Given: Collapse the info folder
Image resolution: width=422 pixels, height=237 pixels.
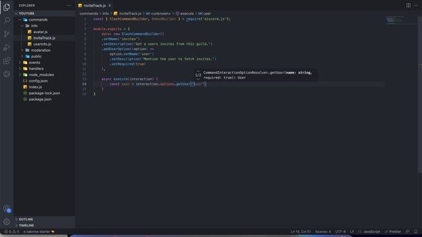Looking at the screenshot, I should [44, 26].
